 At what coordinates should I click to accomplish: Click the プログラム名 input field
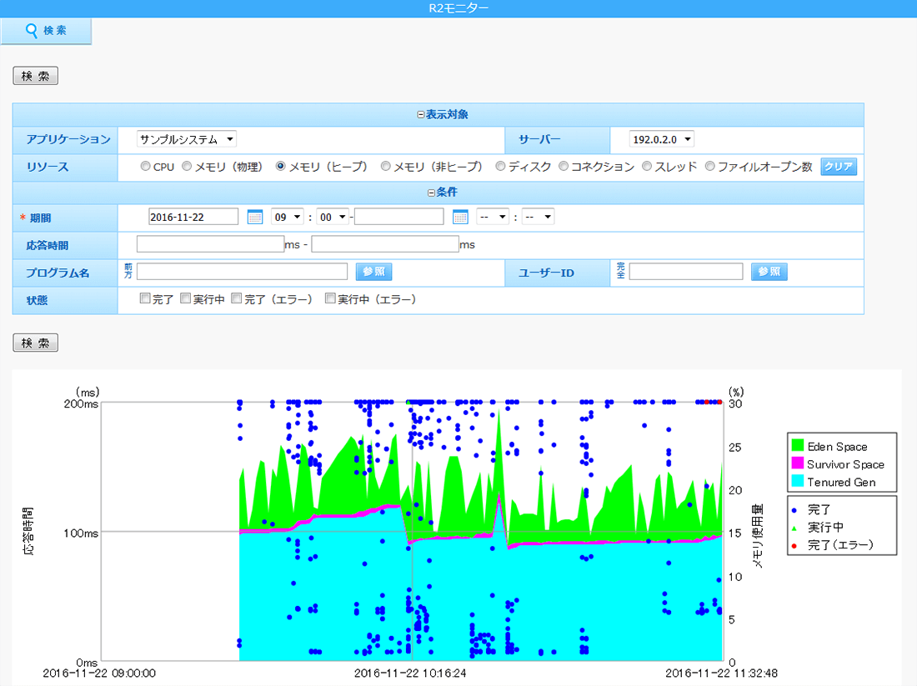pos(242,272)
